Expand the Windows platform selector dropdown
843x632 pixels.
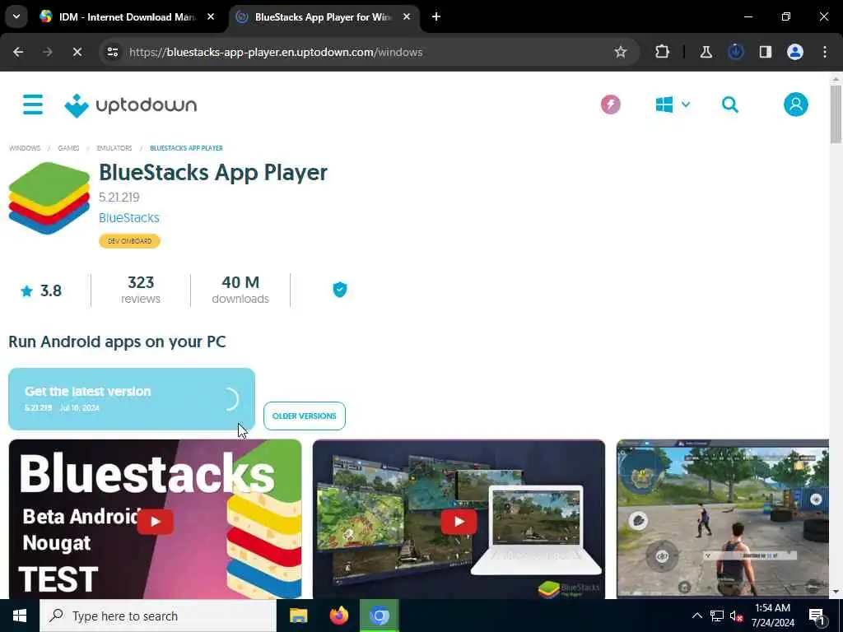click(x=673, y=105)
